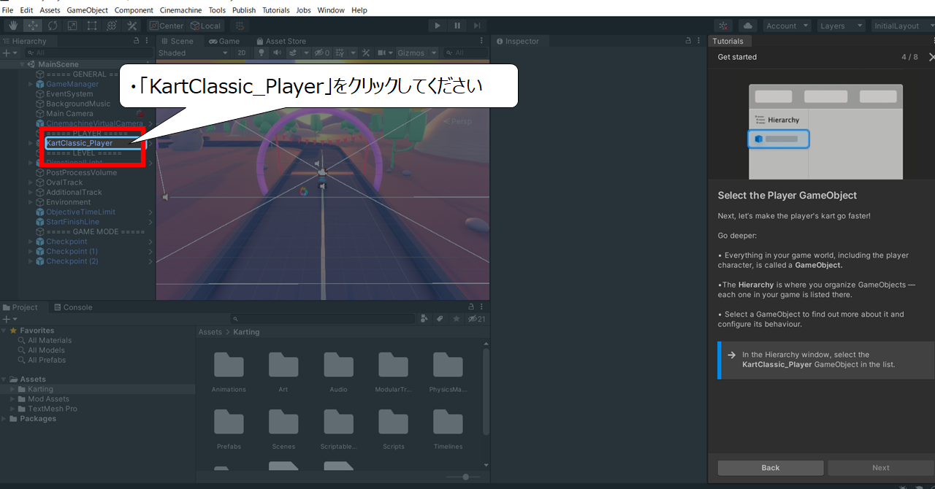Click the Project search field
935x489 pixels.
[323, 319]
